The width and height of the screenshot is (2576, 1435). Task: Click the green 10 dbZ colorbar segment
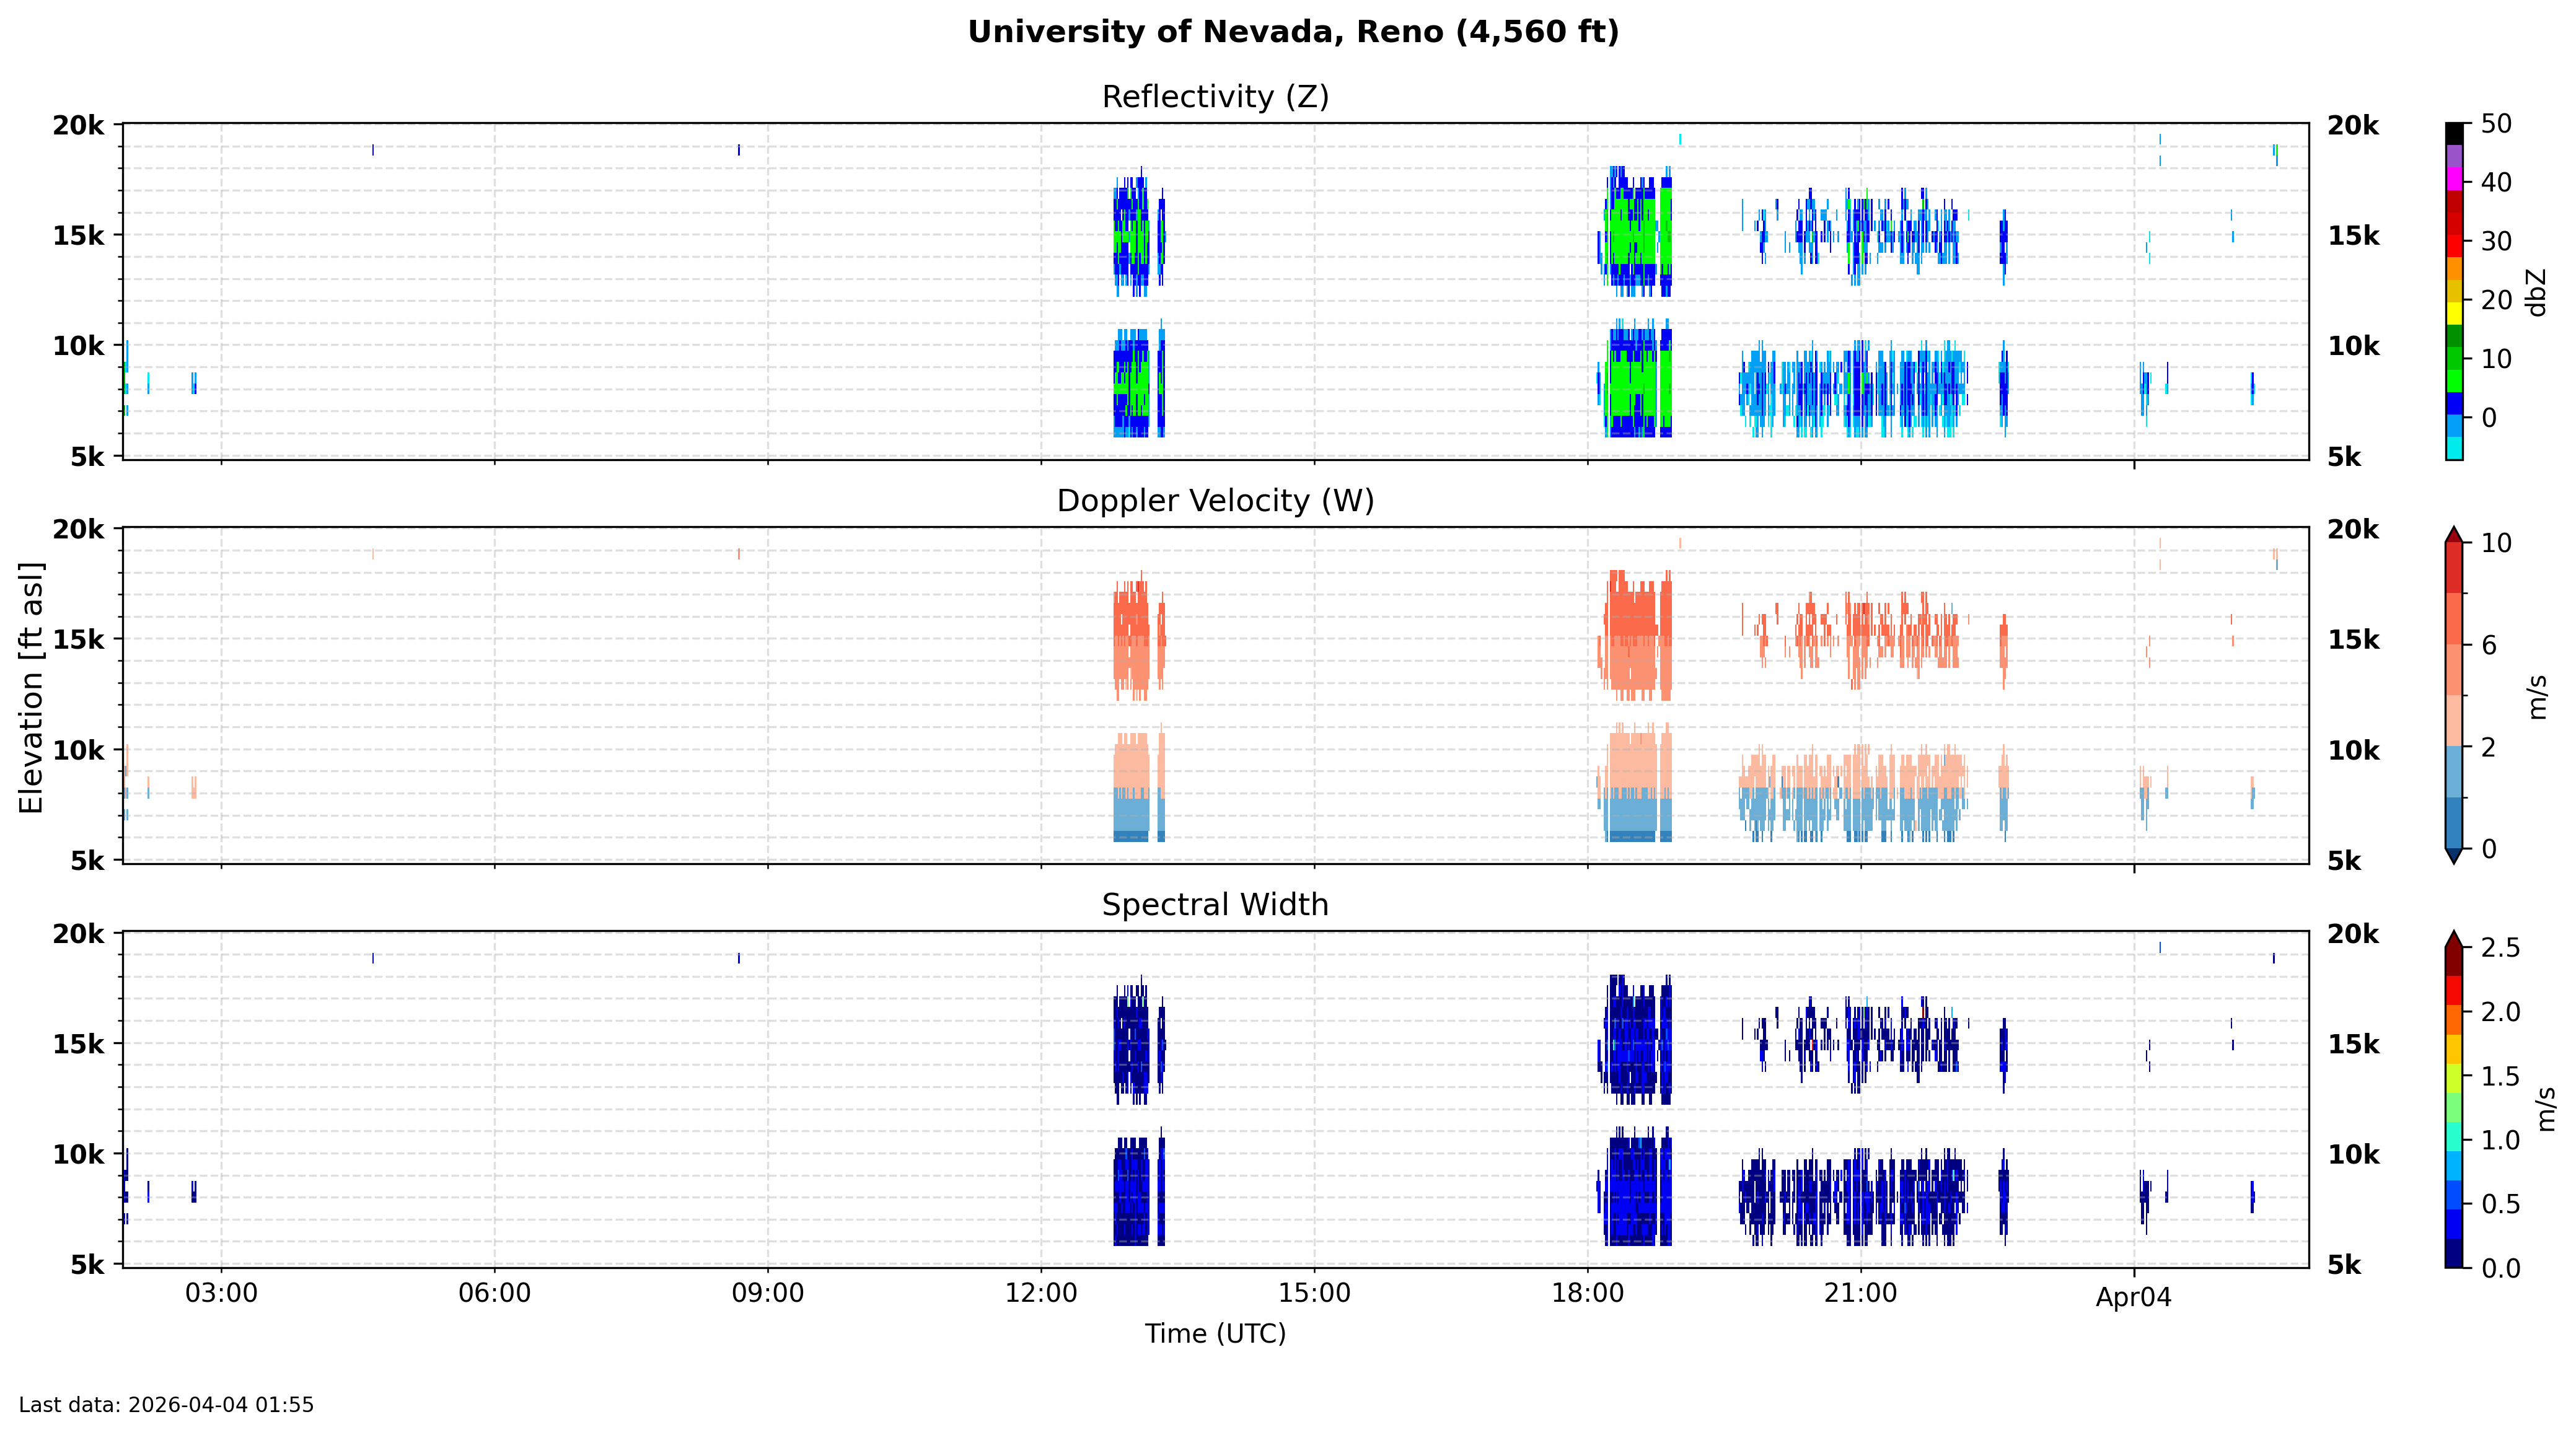point(2454,358)
